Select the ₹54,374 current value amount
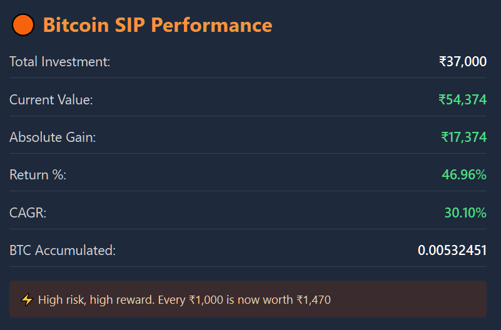 coord(463,99)
